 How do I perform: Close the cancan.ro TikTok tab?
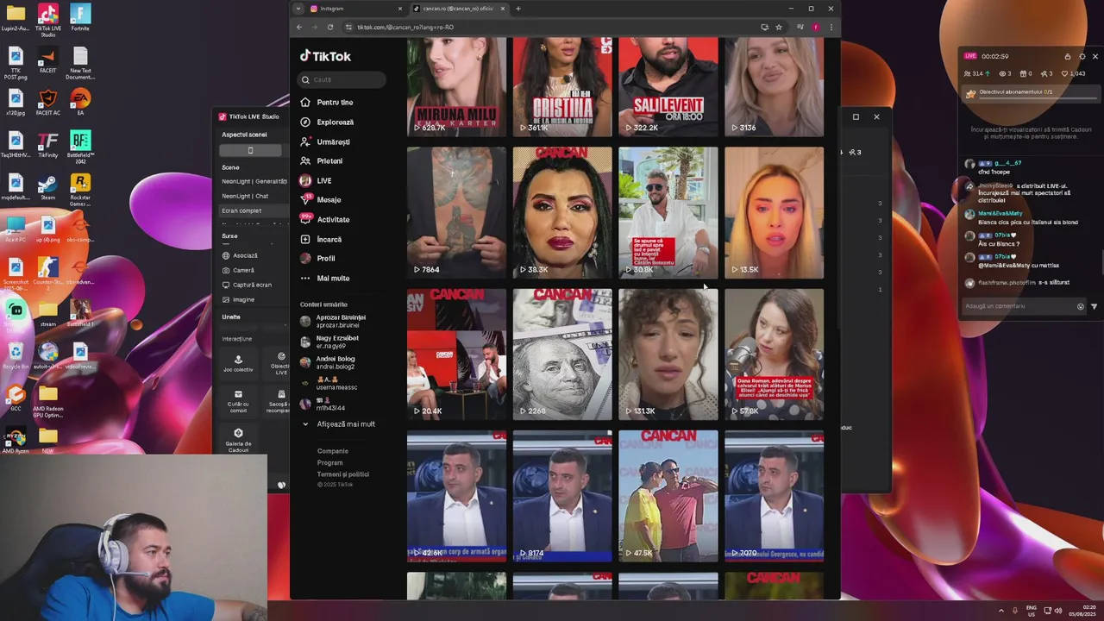[503, 9]
